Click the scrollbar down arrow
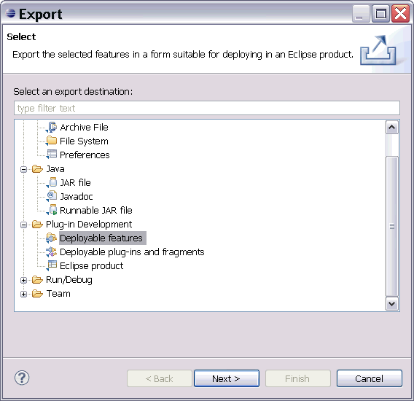This screenshot has width=414, height=401. (x=392, y=303)
